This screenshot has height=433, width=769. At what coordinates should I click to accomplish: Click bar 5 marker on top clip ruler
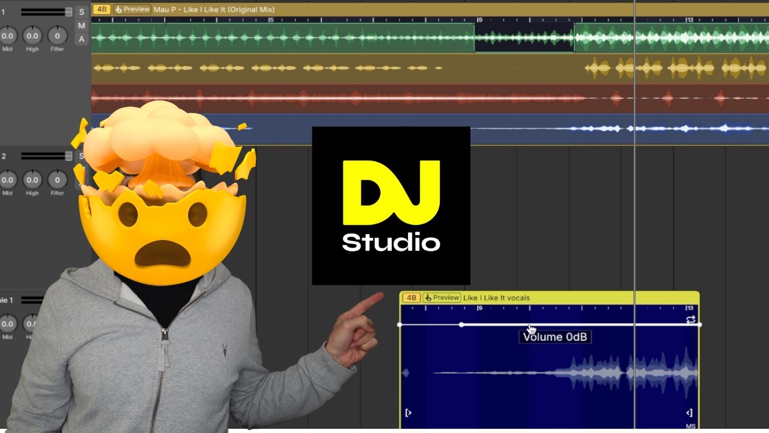tap(271, 20)
